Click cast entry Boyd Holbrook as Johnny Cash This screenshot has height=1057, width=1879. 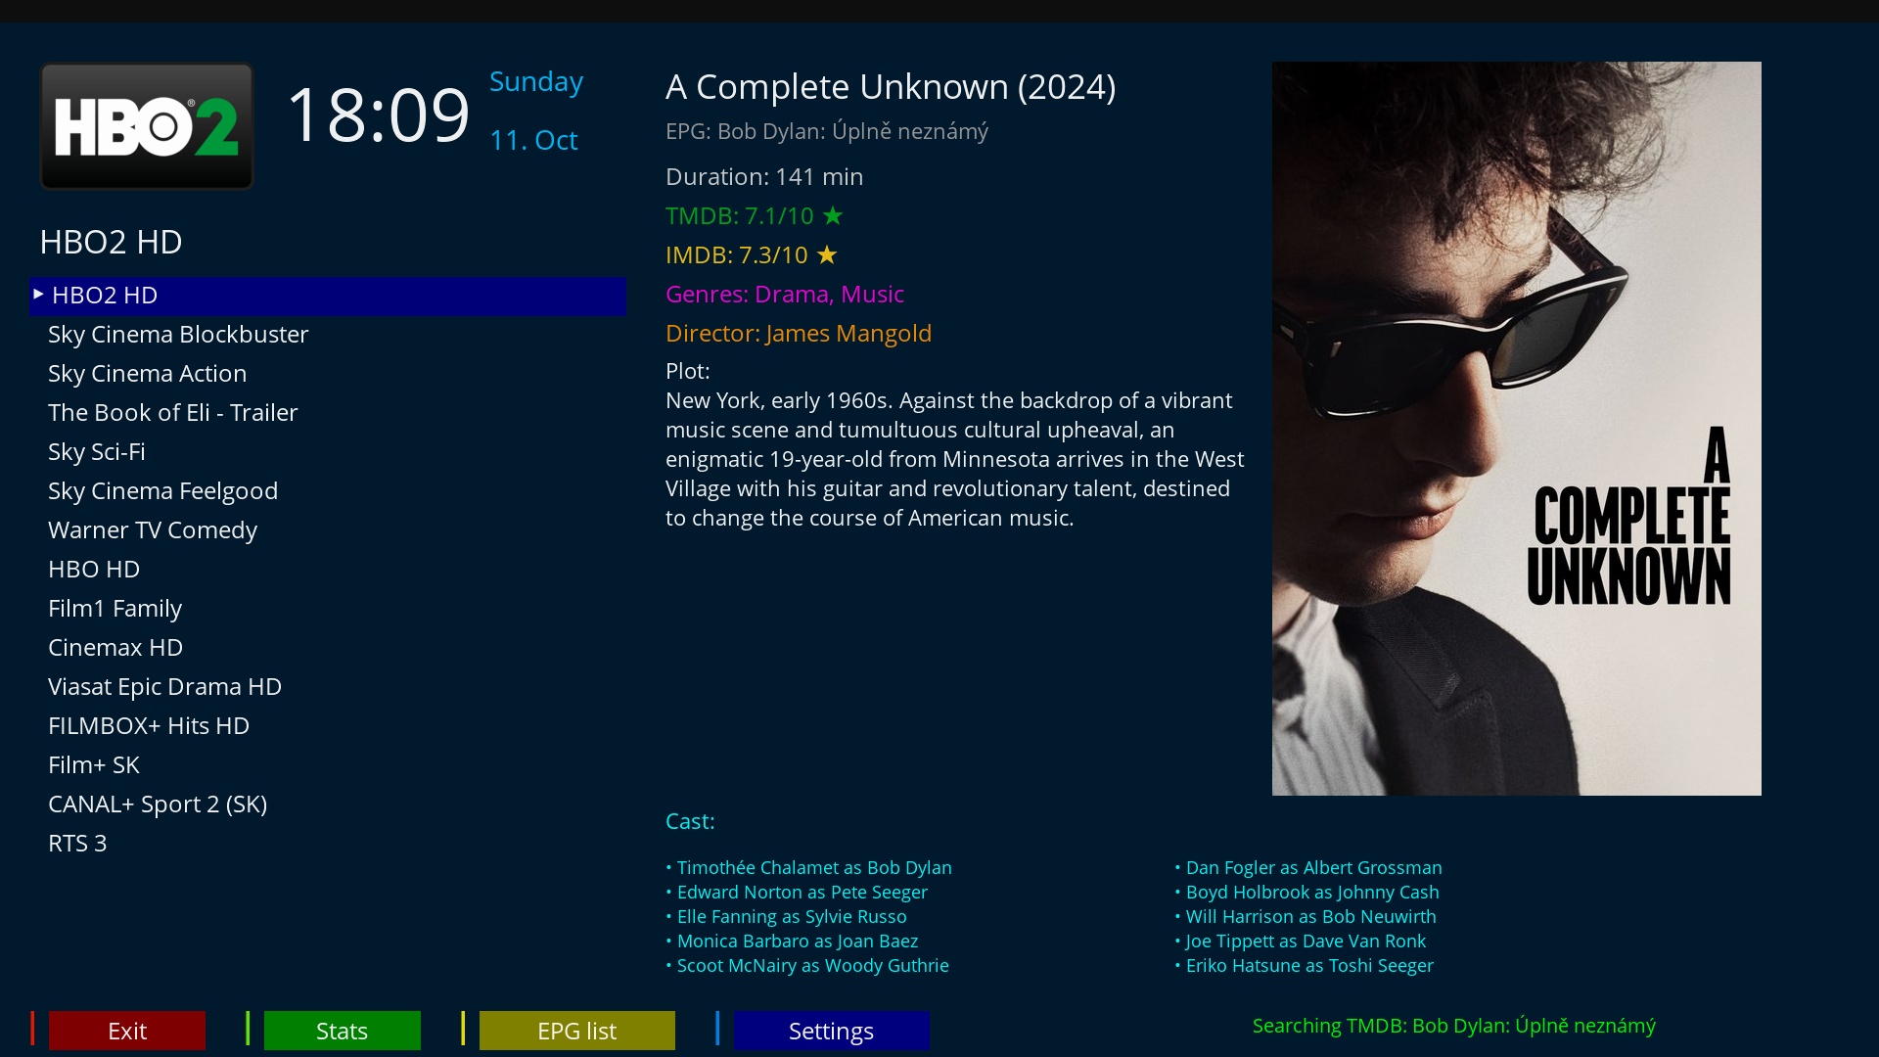[x=1307, y=893]
